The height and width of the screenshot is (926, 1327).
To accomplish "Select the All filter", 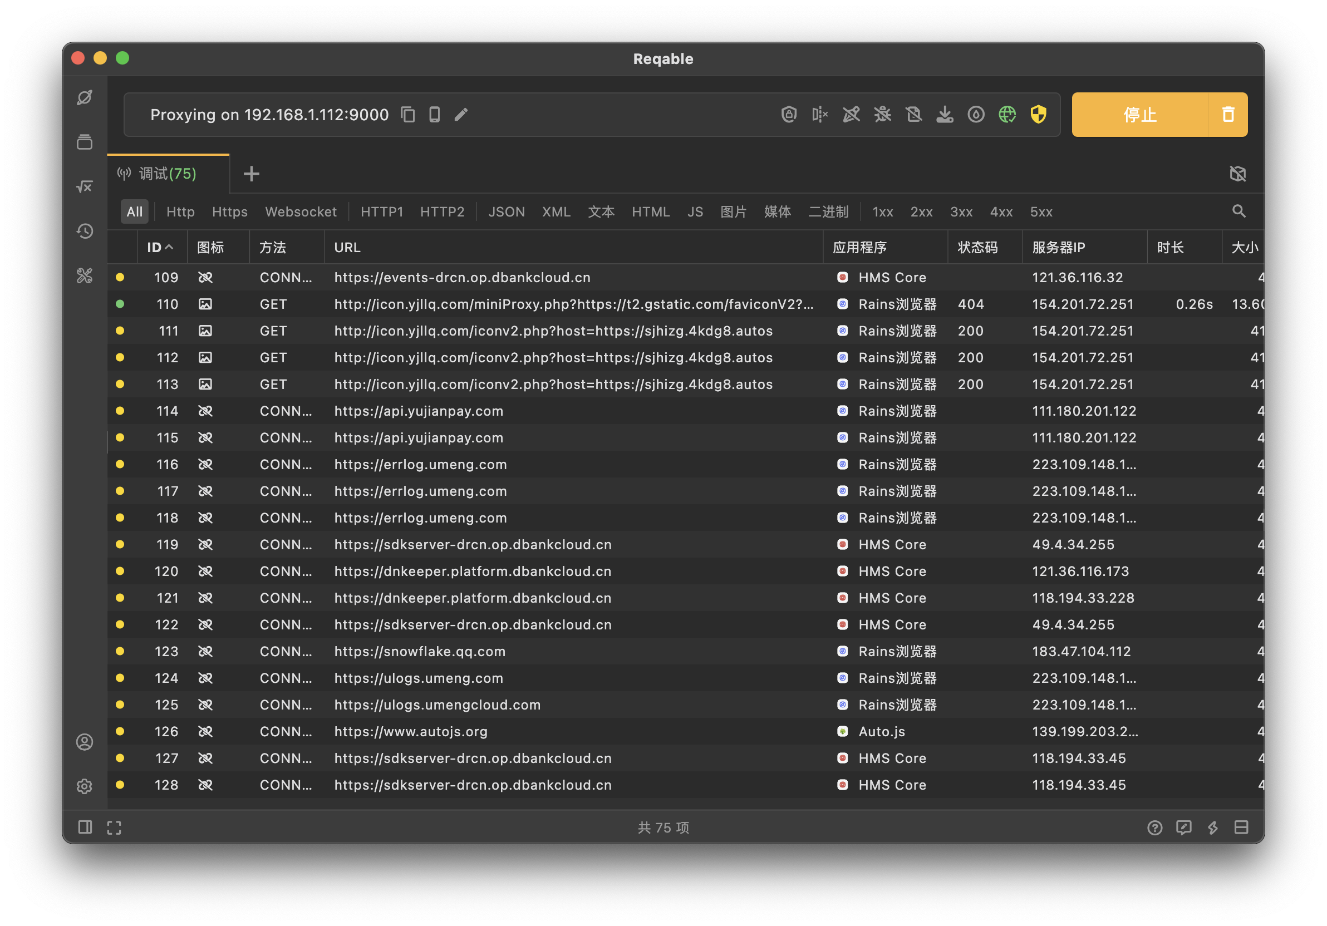I will 135,212.
